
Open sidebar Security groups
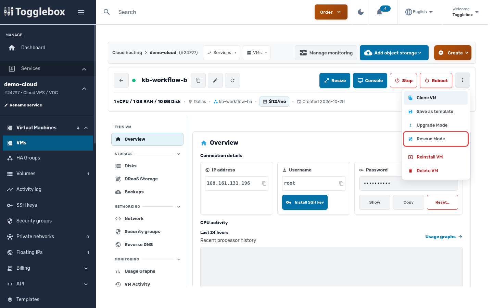(x=48, y=221)
